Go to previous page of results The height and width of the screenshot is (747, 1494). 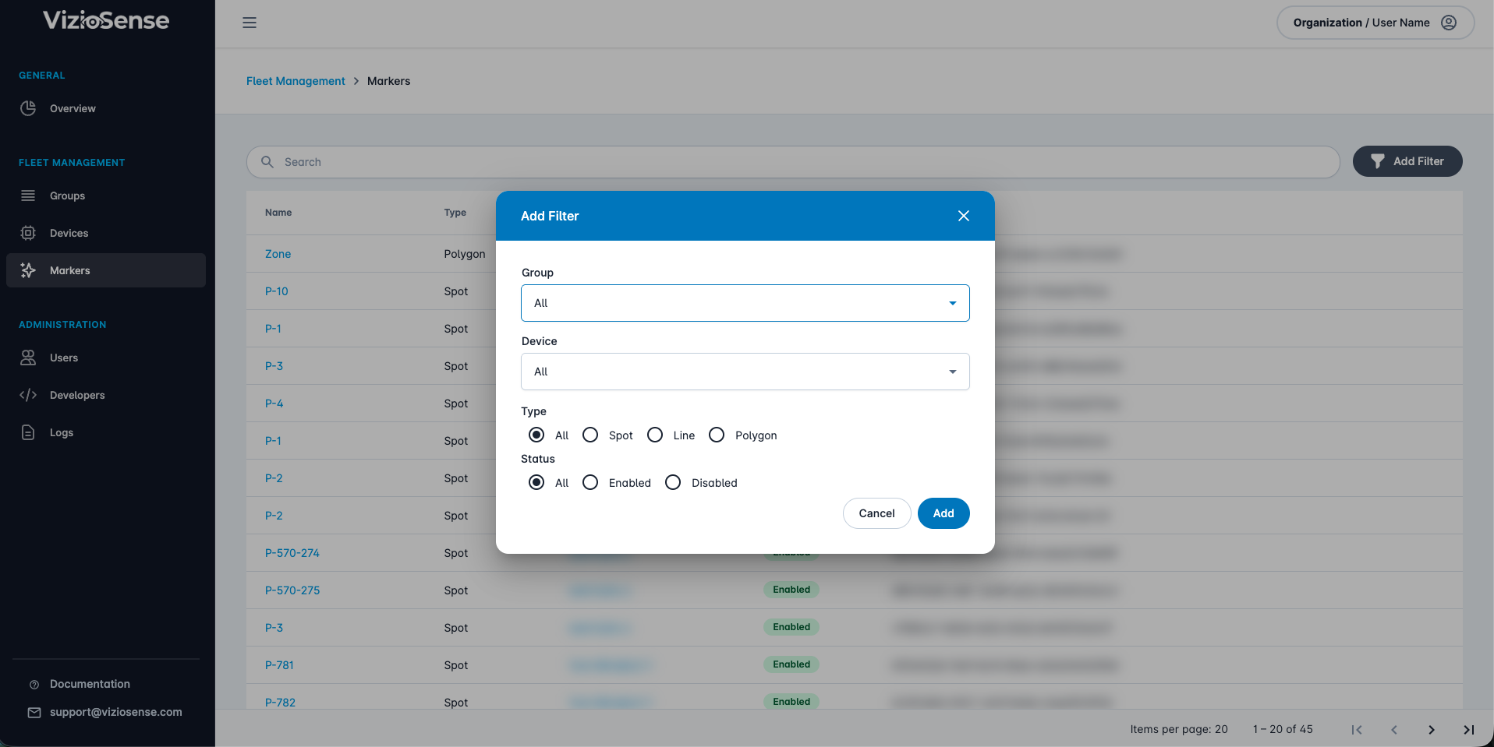pos(1394,730)
